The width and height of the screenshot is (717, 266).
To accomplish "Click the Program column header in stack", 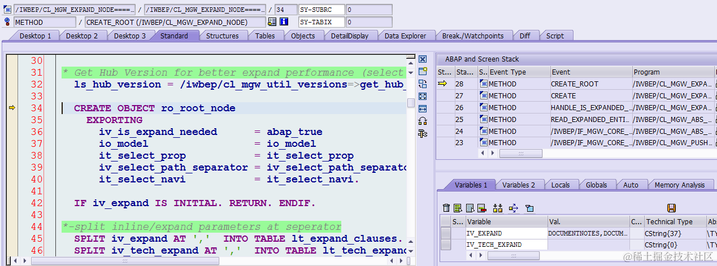I will (x=673, y=72).
